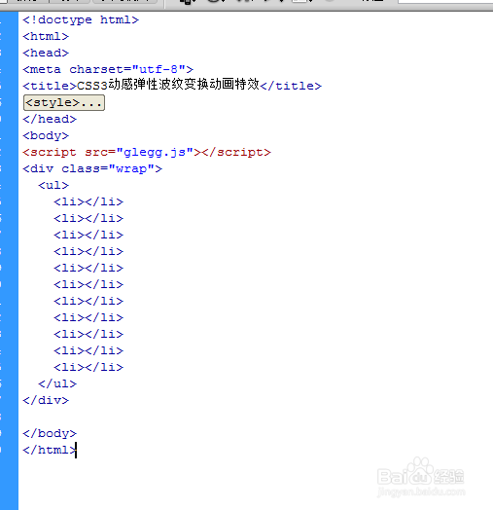493x510 pixels.
Task: Click the closing </body> tag line
Action: (50, 433)
